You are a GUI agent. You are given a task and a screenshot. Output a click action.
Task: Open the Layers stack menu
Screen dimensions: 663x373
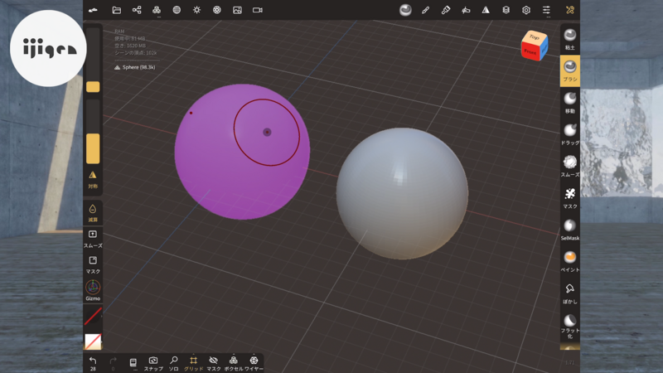(x=506, y=10)
